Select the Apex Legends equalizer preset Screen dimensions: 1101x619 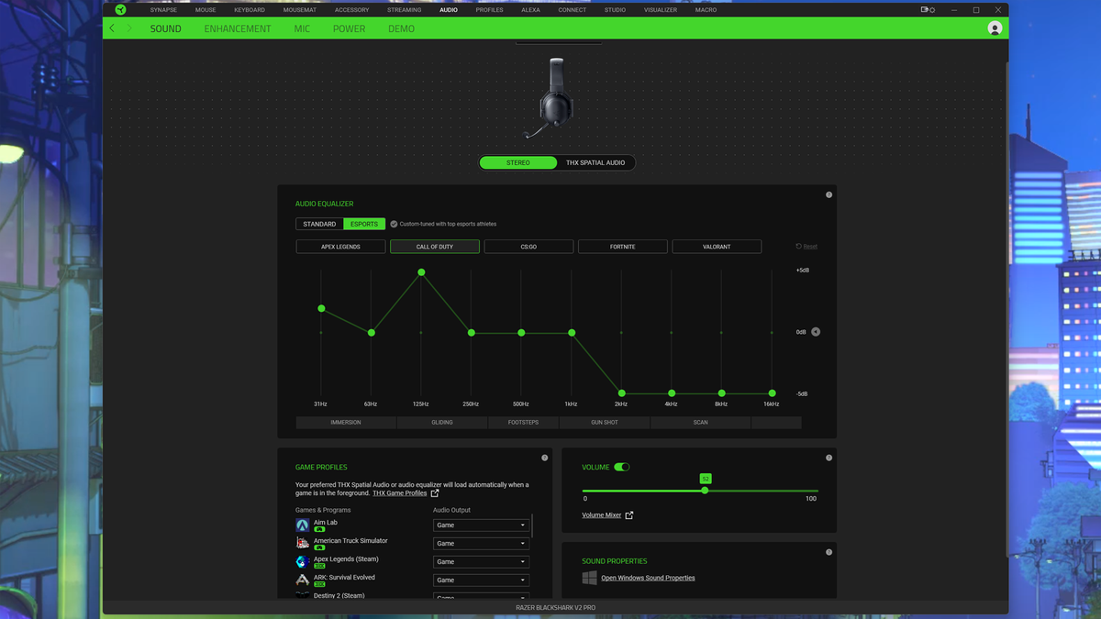point(340,247)
